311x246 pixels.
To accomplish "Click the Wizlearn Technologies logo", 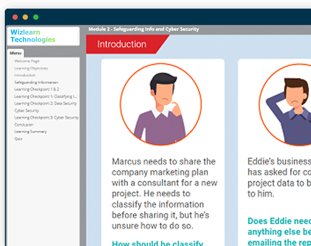I will (x=43, y=36).
